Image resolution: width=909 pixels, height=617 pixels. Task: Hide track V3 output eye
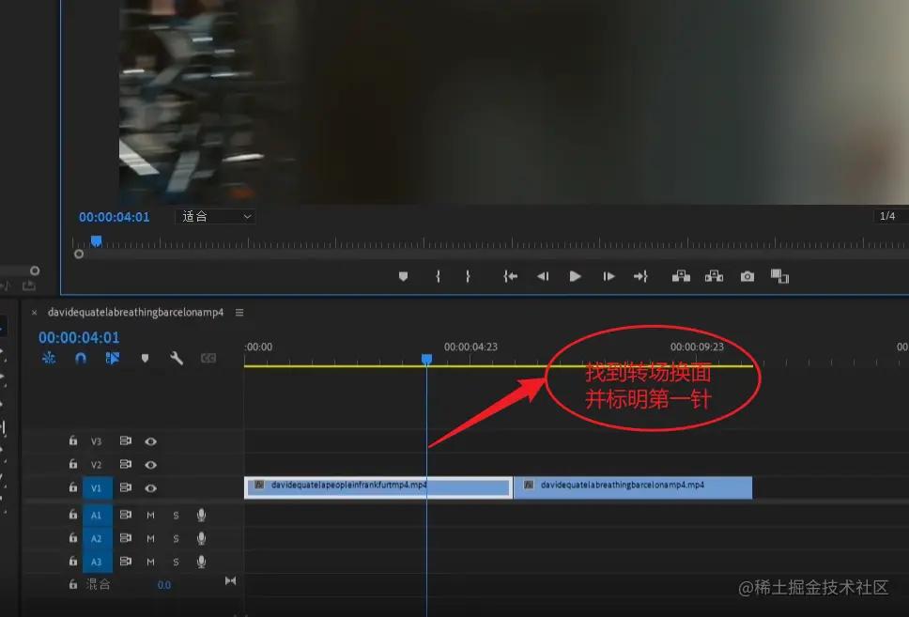151,441
